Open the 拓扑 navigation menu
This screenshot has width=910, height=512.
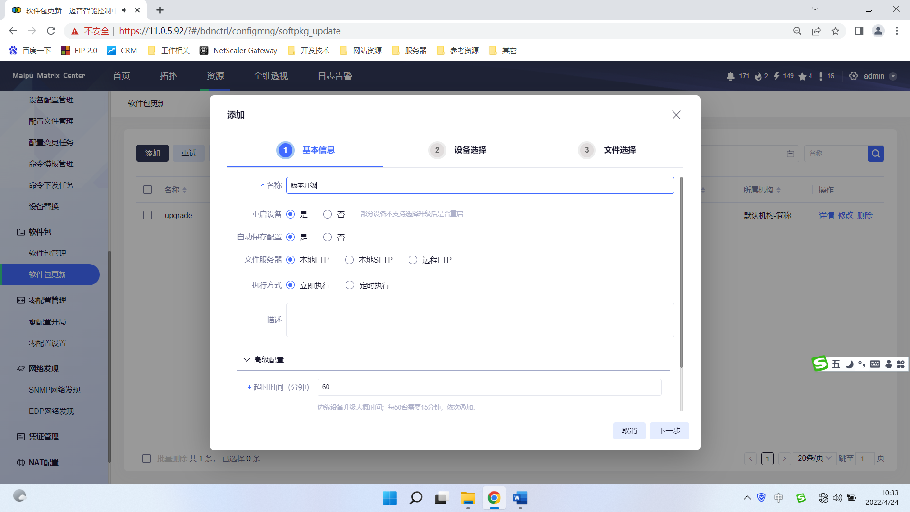[x=168, y=76]
